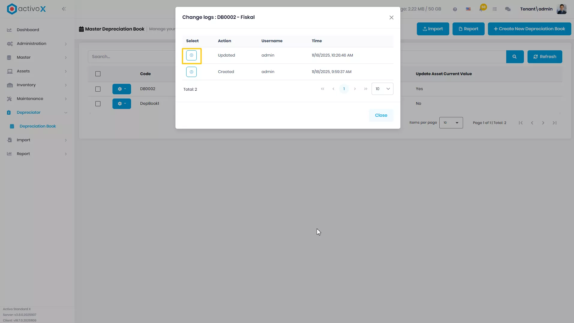Click the search magnifier button
574x323 pixels.
[515, 57]
